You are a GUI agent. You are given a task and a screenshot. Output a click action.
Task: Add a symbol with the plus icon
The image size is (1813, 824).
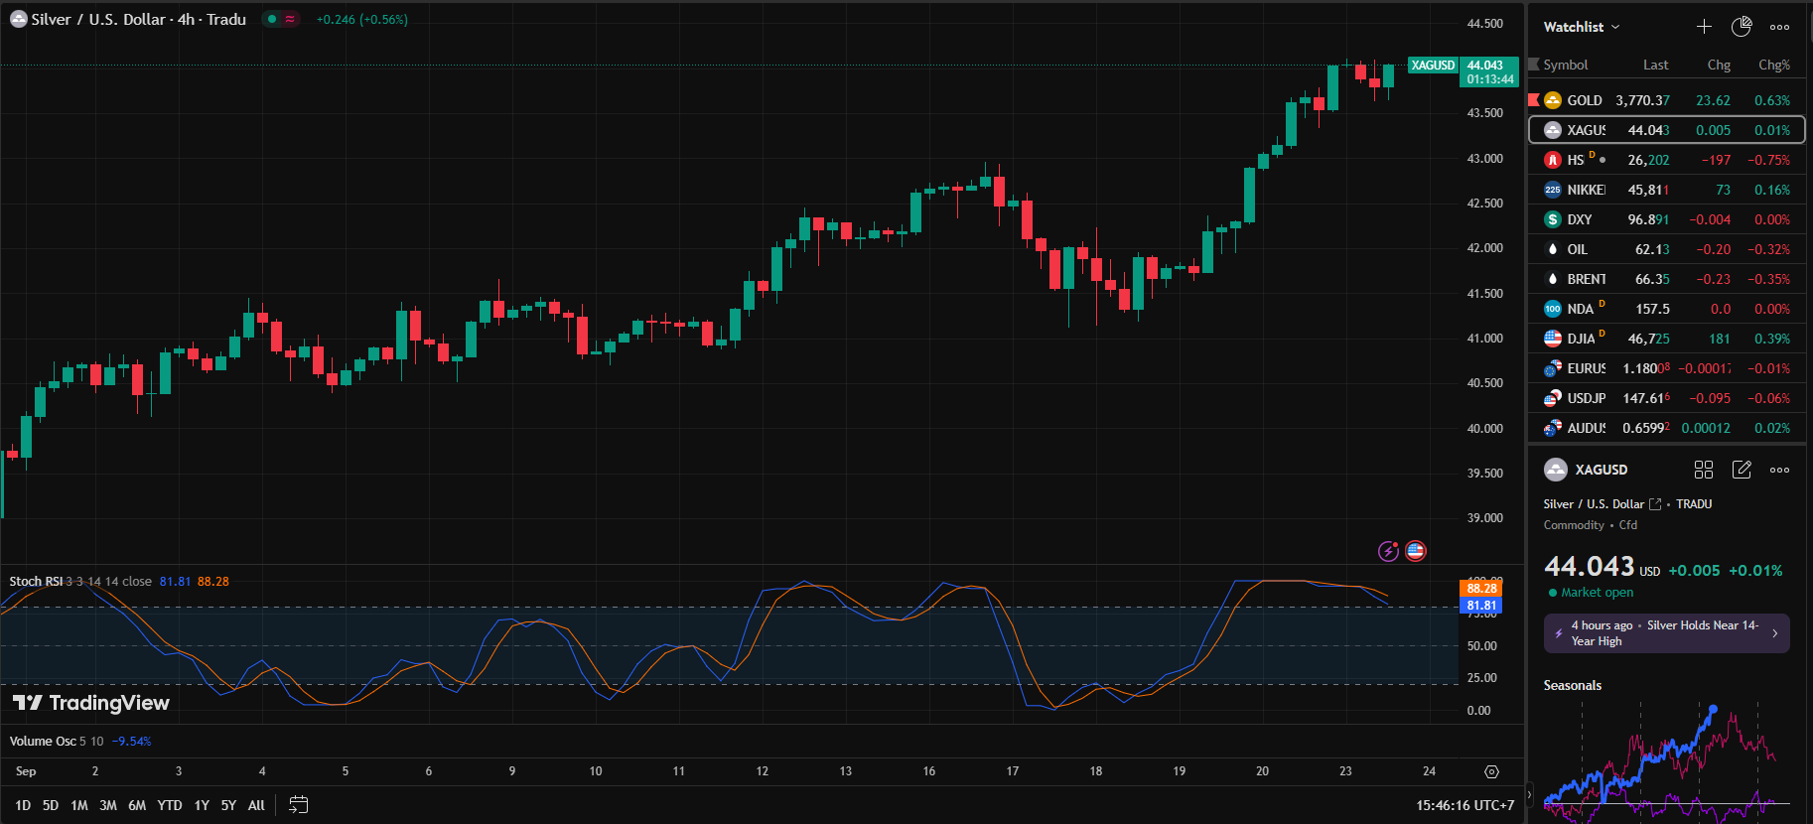[x=1704, y=27]
